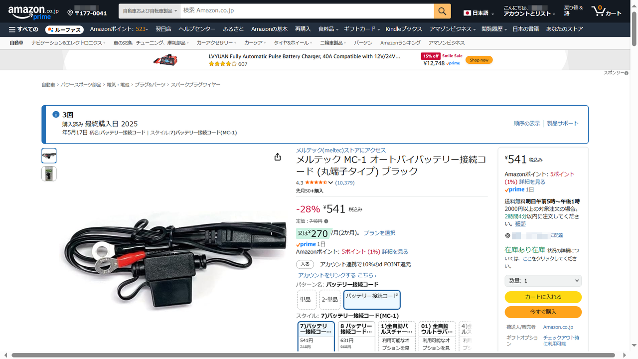Open the hamburger すべて menu icon

coord(12,29)
